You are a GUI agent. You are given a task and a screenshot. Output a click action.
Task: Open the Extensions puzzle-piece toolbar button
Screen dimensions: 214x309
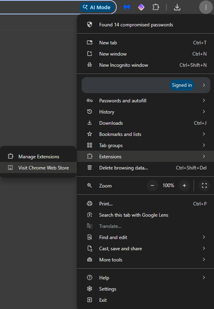[156, 7]
